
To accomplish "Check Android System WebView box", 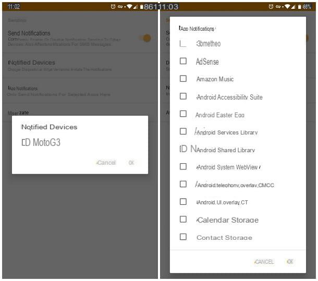I will click(x=183, y=167).
